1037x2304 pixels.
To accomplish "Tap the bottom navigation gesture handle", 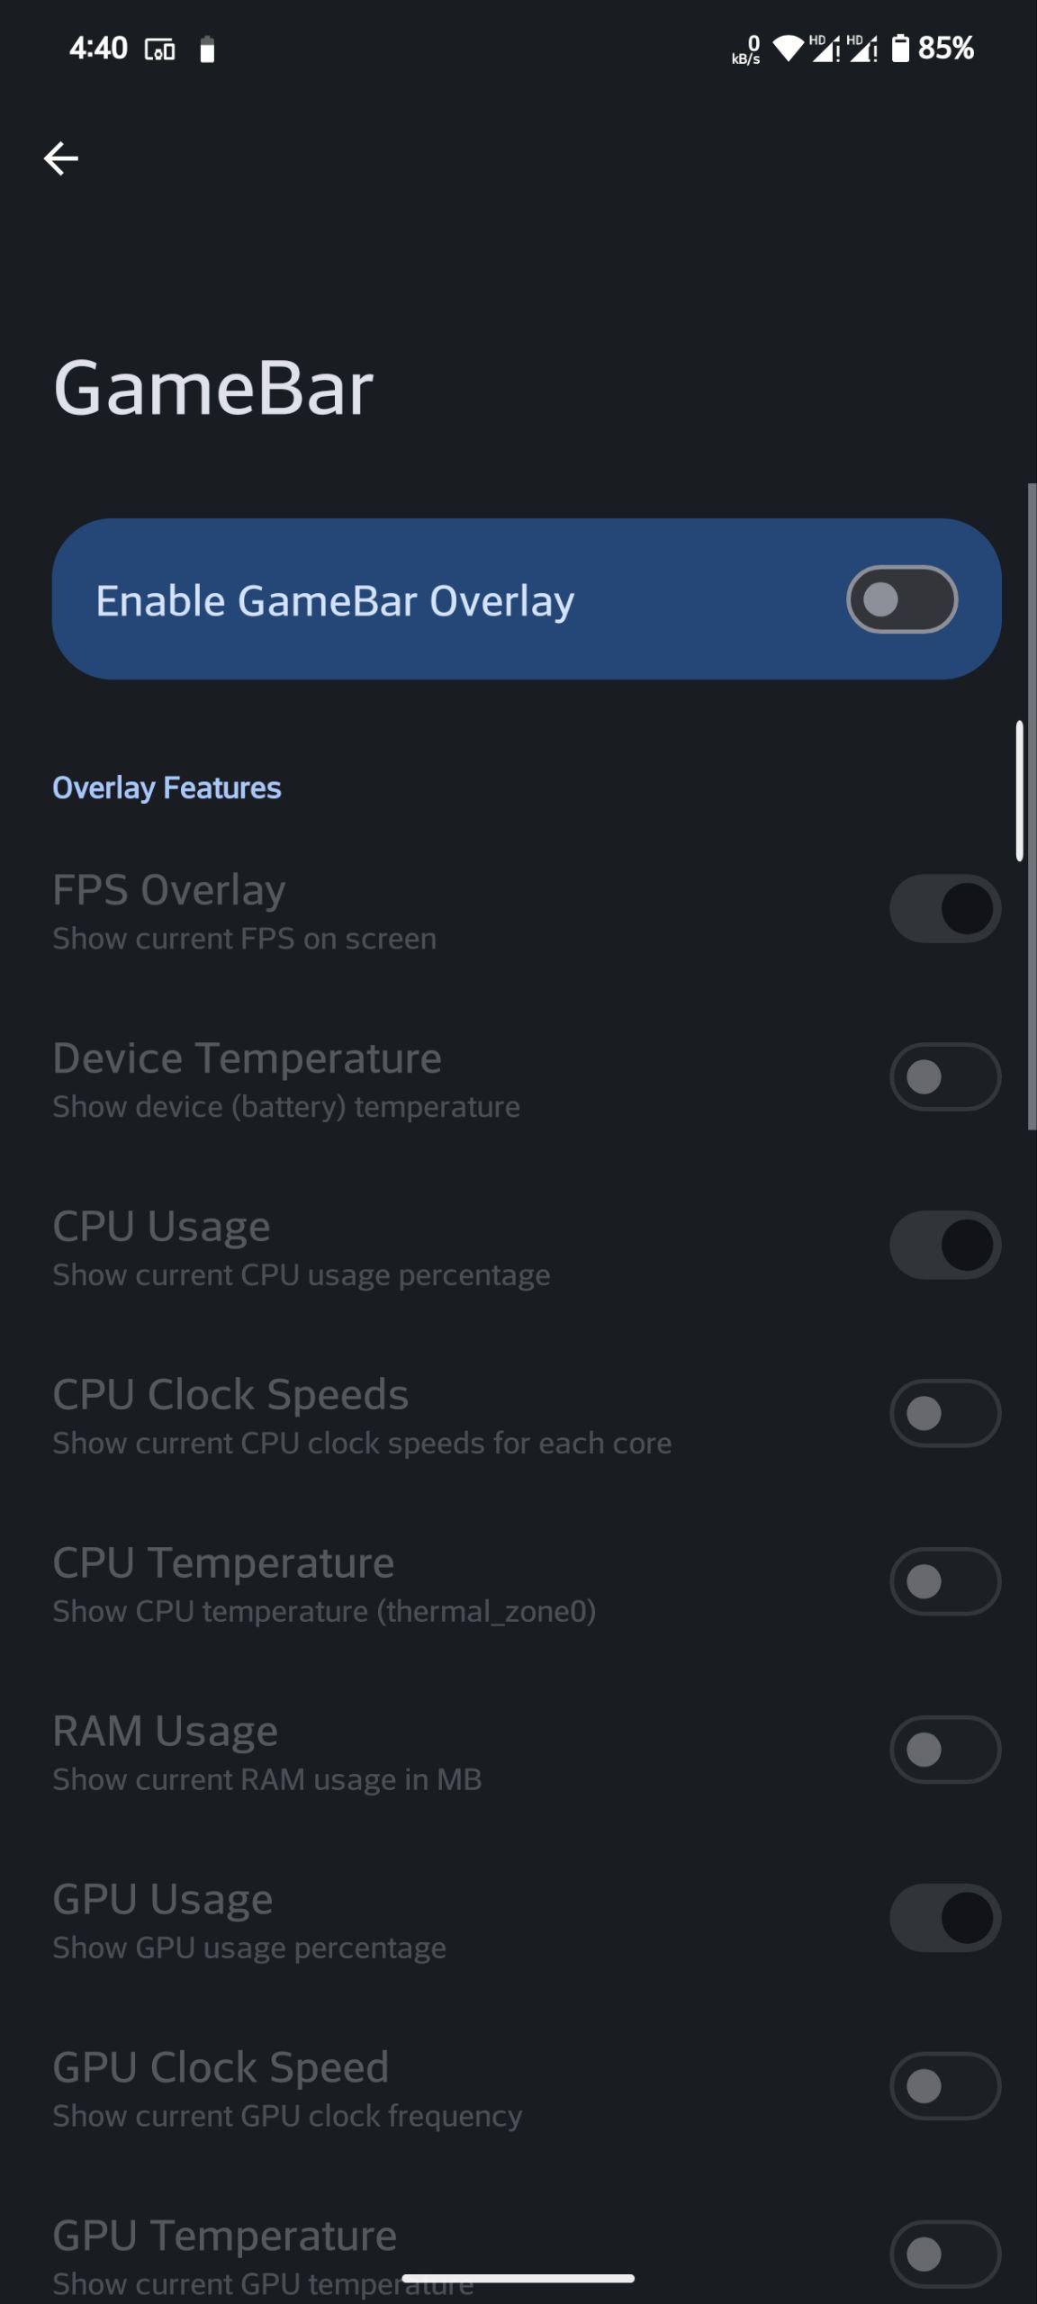I will pos(518,2279).
